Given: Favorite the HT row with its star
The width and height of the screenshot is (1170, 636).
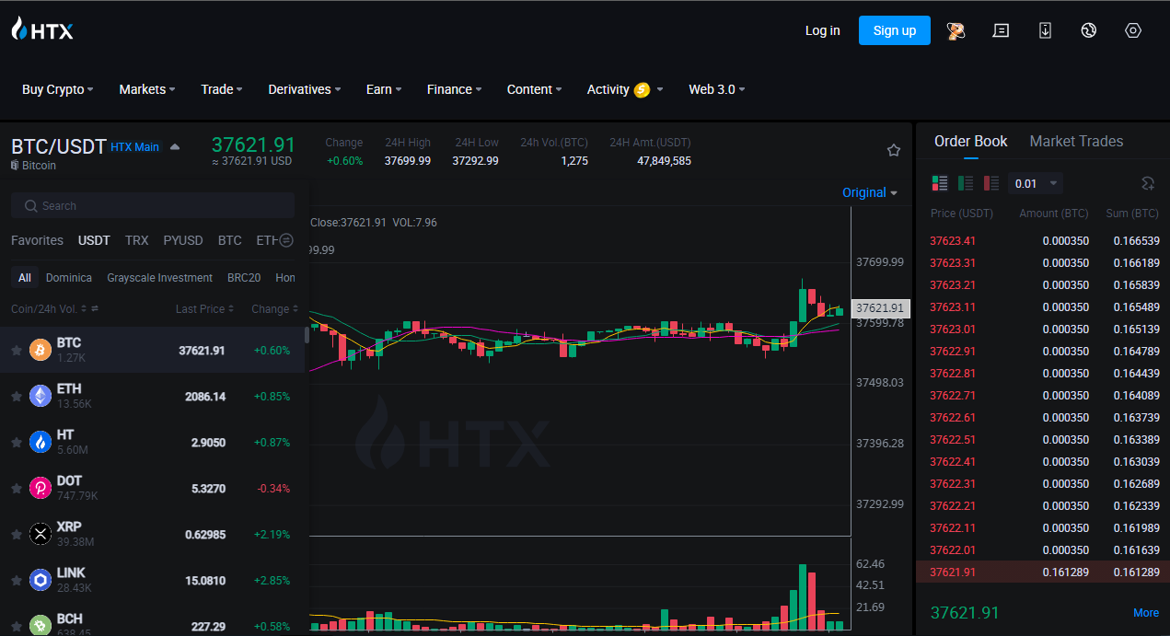Looking at the screenshot, I should click(16, 443).
